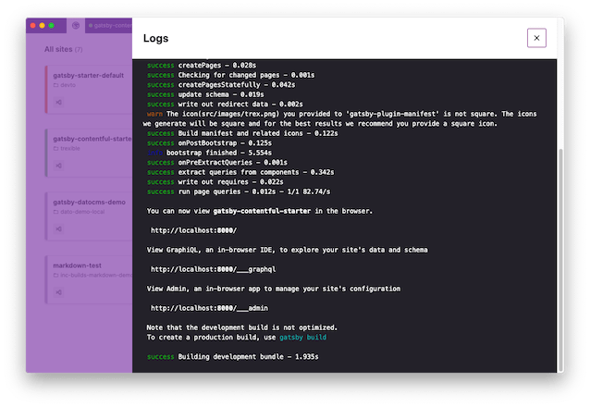Click 'write out redirect data' log line
Viewport: 590px width, 407px height.
(225, 105)
